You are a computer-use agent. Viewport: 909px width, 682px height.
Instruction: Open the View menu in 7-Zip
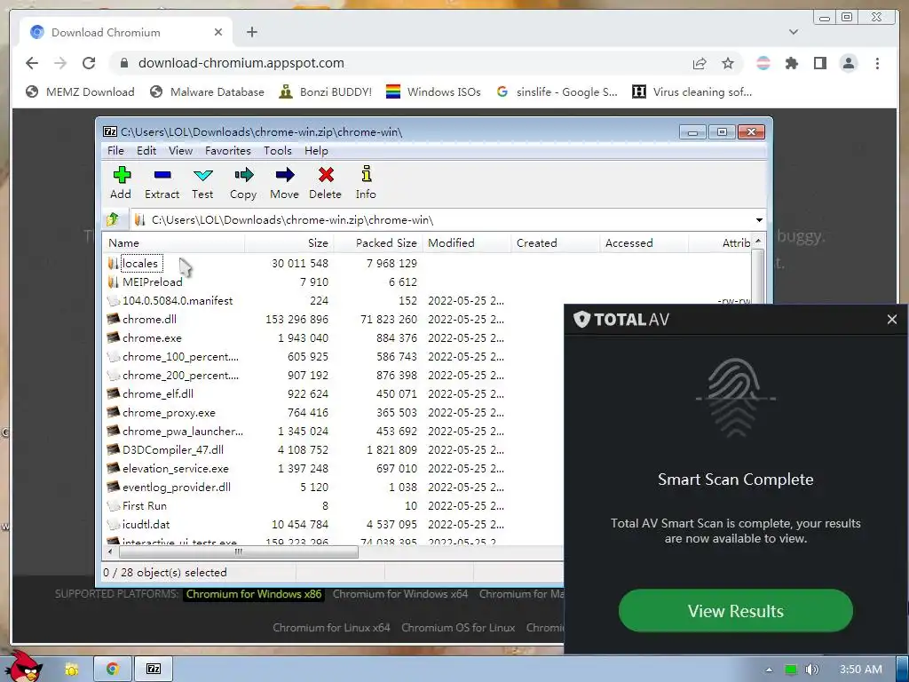click(x=180, y=151)
